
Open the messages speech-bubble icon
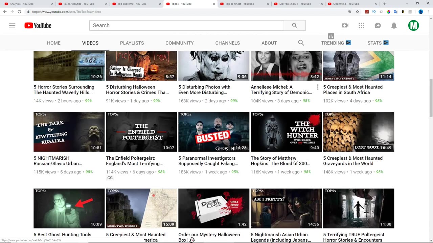point(378,25)
